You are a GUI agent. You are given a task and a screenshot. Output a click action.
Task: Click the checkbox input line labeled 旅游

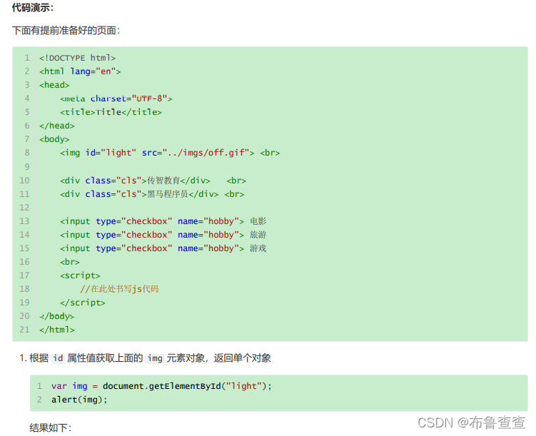pos(163,235)
